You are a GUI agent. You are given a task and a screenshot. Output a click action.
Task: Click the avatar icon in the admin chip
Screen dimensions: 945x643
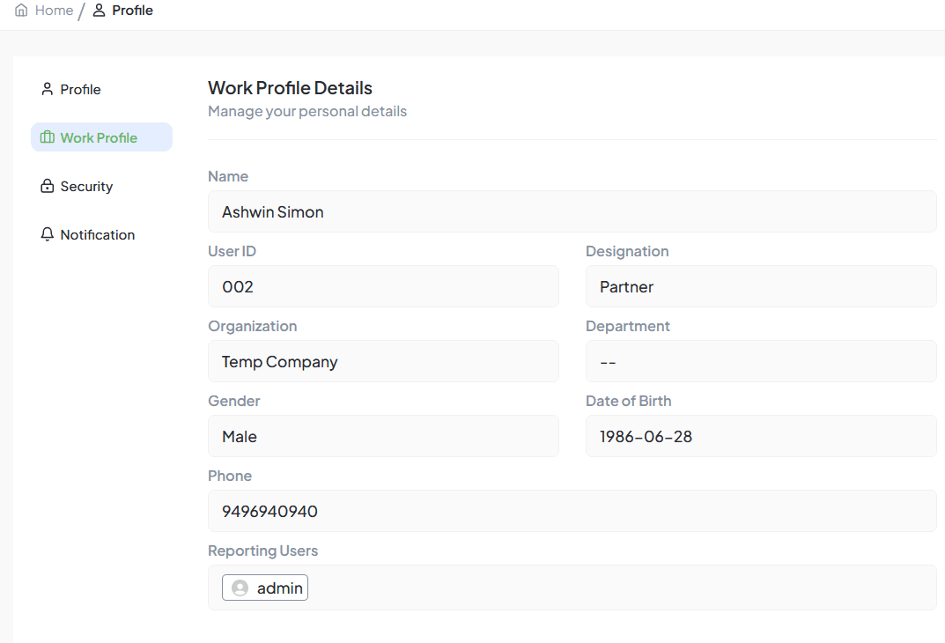click(240, 588)
